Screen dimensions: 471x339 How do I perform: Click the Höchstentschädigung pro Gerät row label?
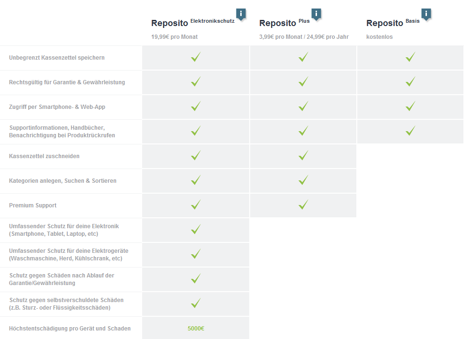[x=70, y=329]
